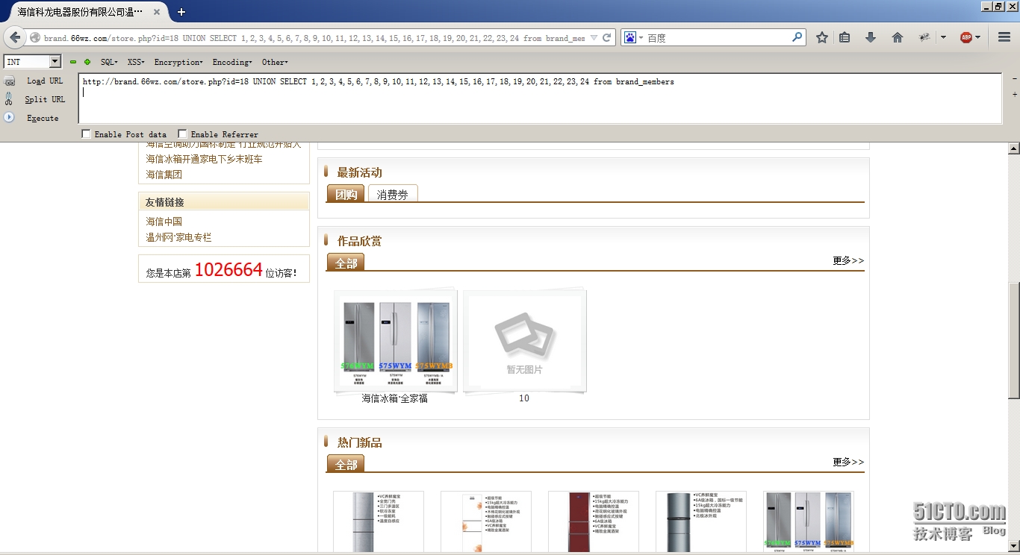Screen dimensions: 1020x555
Task: Click 更多>> in the 热门新品 section
Action: pos(848,462)
